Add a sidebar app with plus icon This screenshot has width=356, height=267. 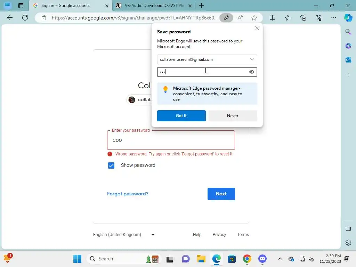pyautogui.click(x=348, y=75)
